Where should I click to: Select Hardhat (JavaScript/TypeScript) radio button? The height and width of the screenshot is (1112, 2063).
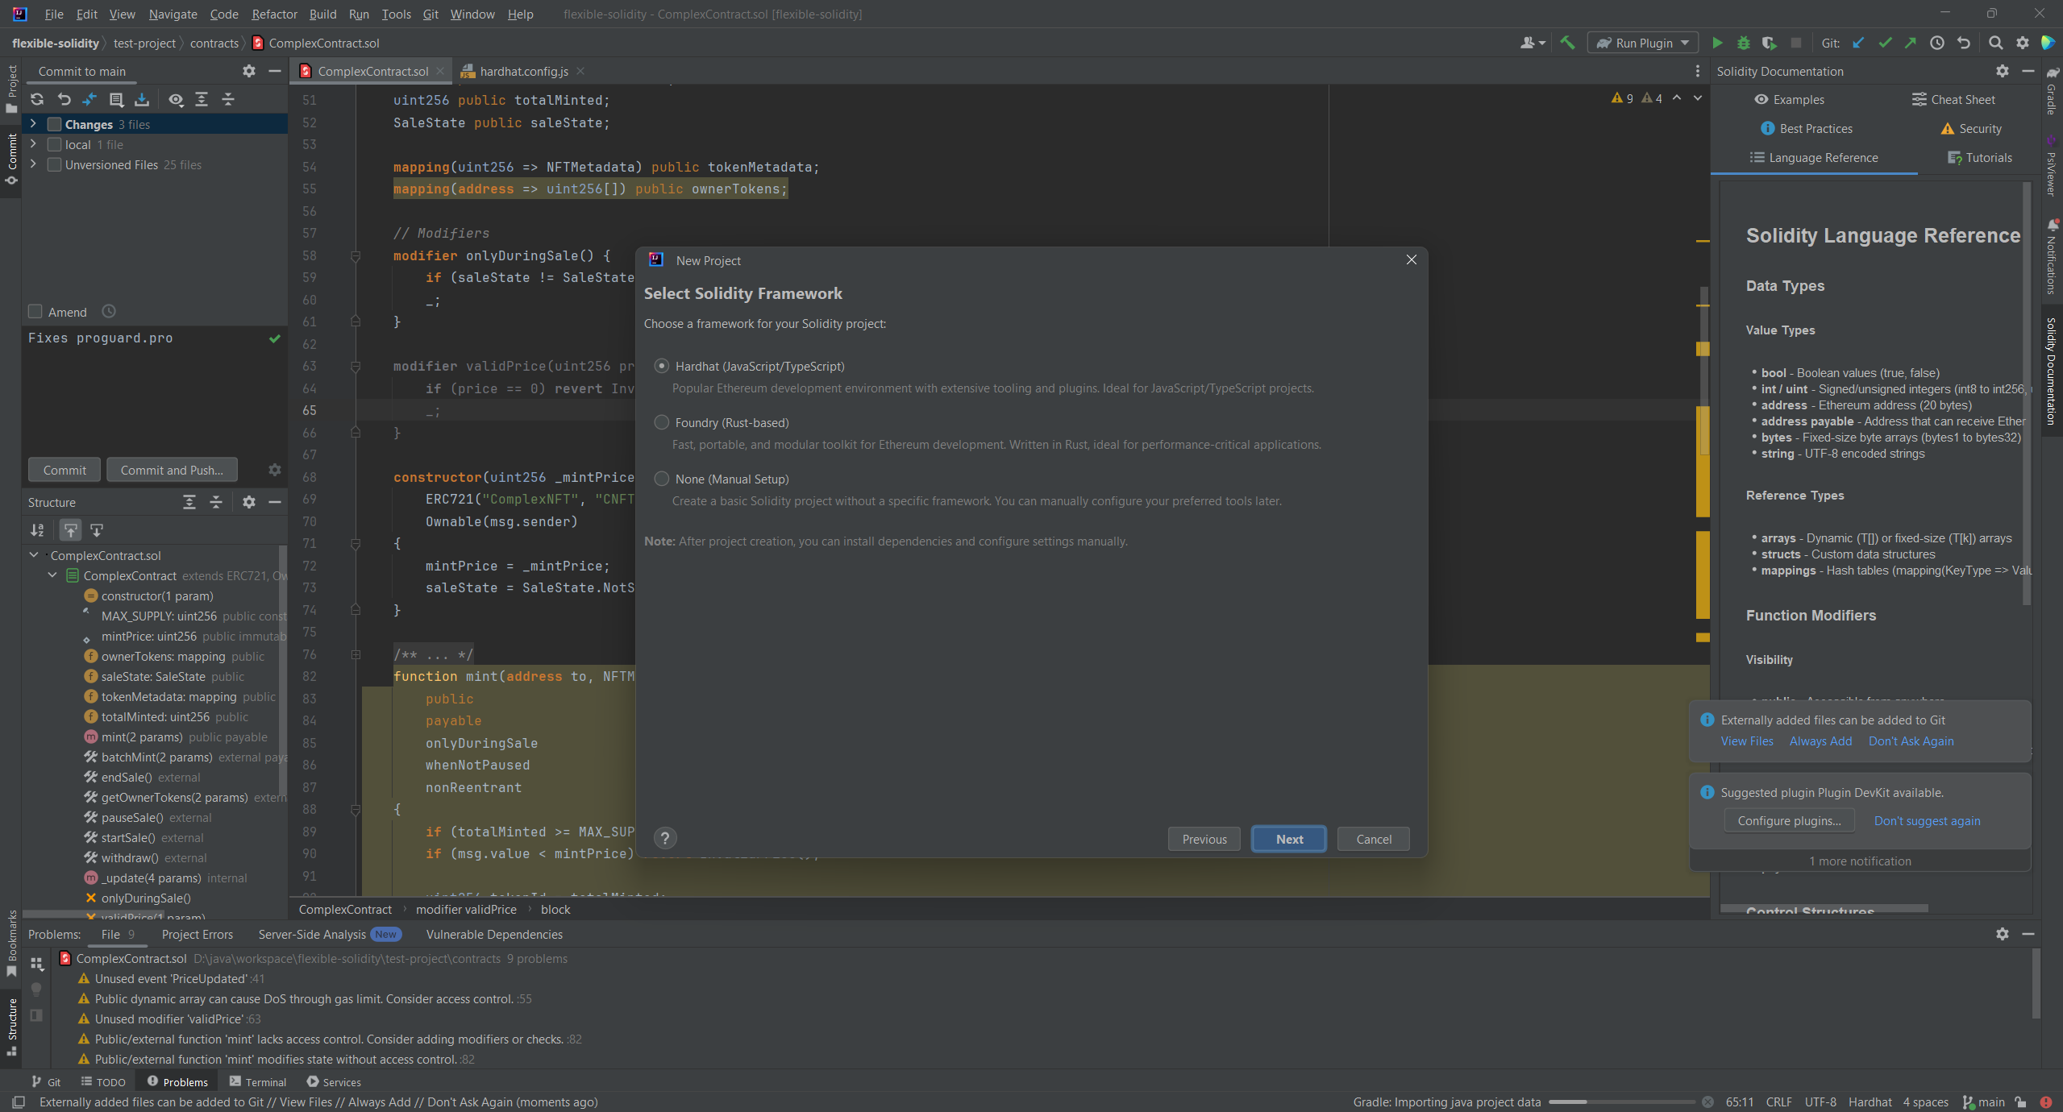click(662, 366)
